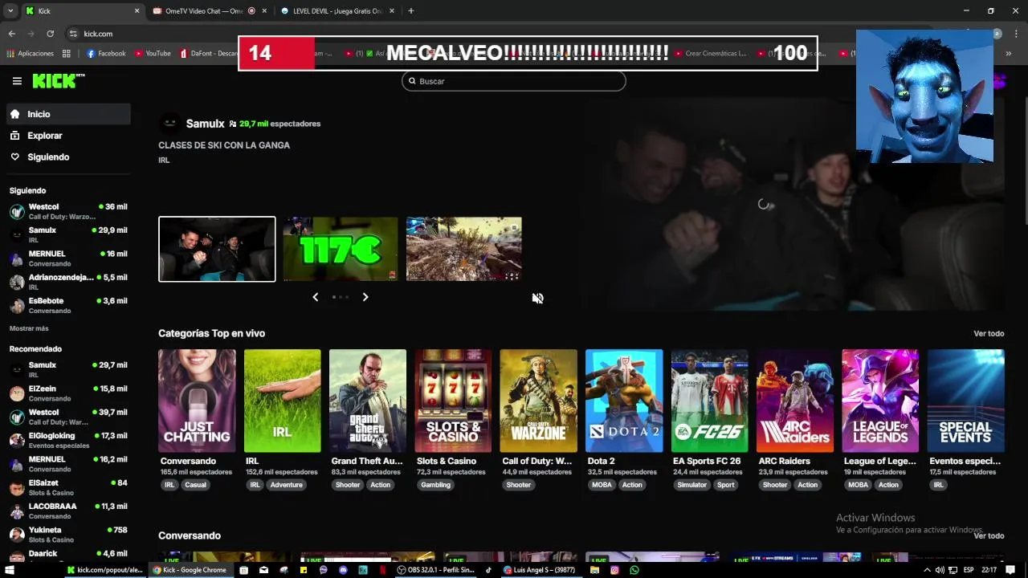Open Westcol with 36 mil viewers
The height and width of the screenshot is (578, 1028).
[69, 212]
